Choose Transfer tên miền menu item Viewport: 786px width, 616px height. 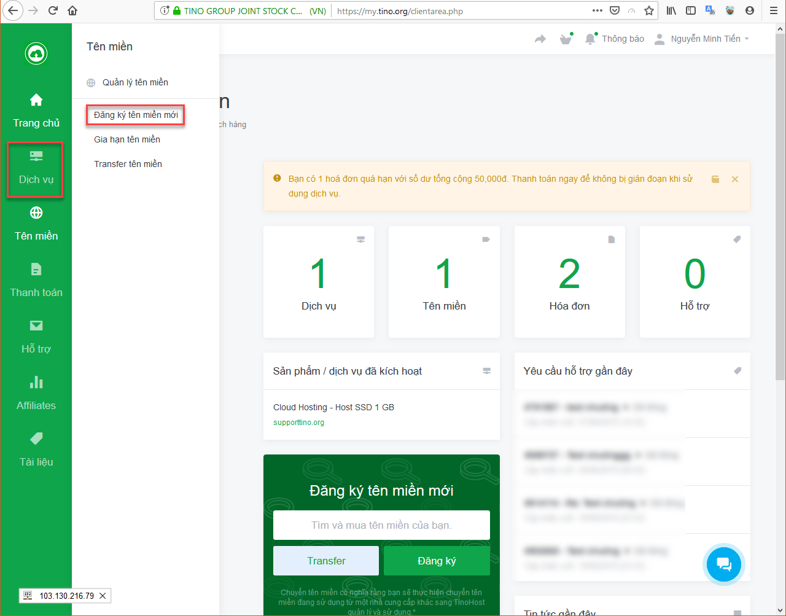point(128,164)
